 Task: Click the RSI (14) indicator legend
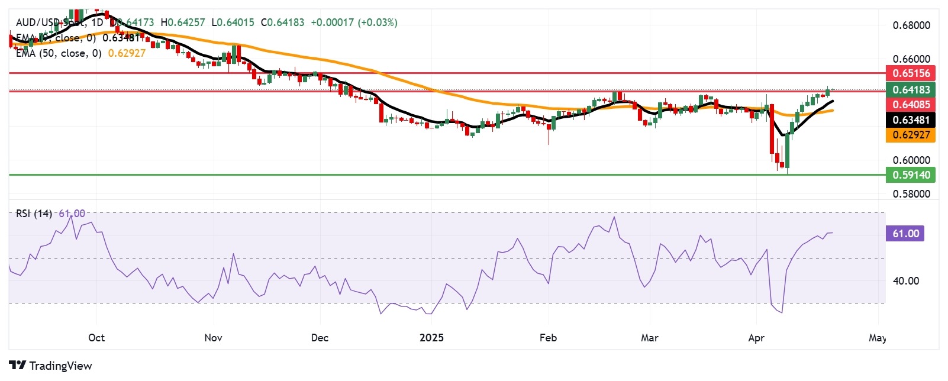tap(34, 214)
